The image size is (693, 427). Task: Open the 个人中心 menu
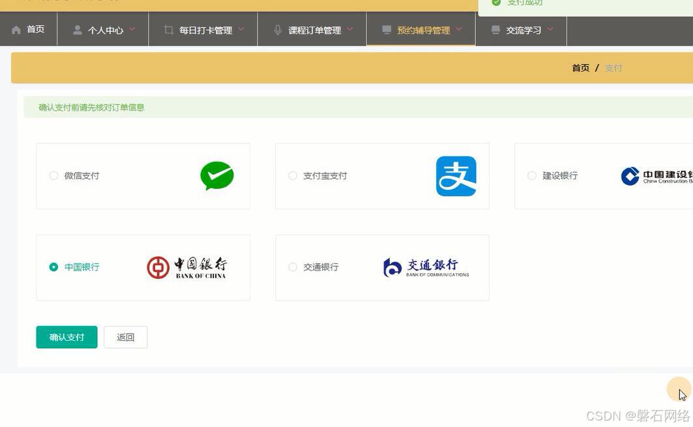coord(103,29)
